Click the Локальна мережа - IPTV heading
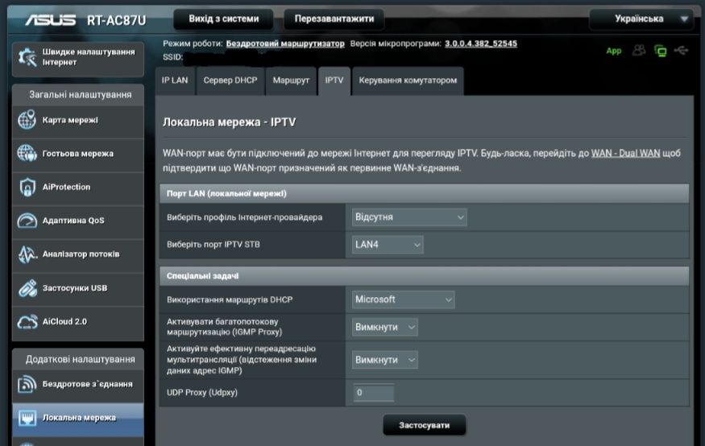The width and height of the screenshot is (705, 446). [230, 122]
